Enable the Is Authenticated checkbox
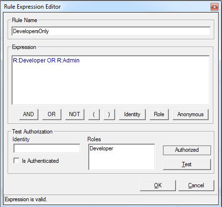 tap(16, 160)
